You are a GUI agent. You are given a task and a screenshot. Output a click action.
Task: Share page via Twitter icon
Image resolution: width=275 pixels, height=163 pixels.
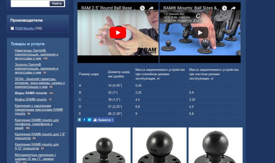(x=89, y=120)
